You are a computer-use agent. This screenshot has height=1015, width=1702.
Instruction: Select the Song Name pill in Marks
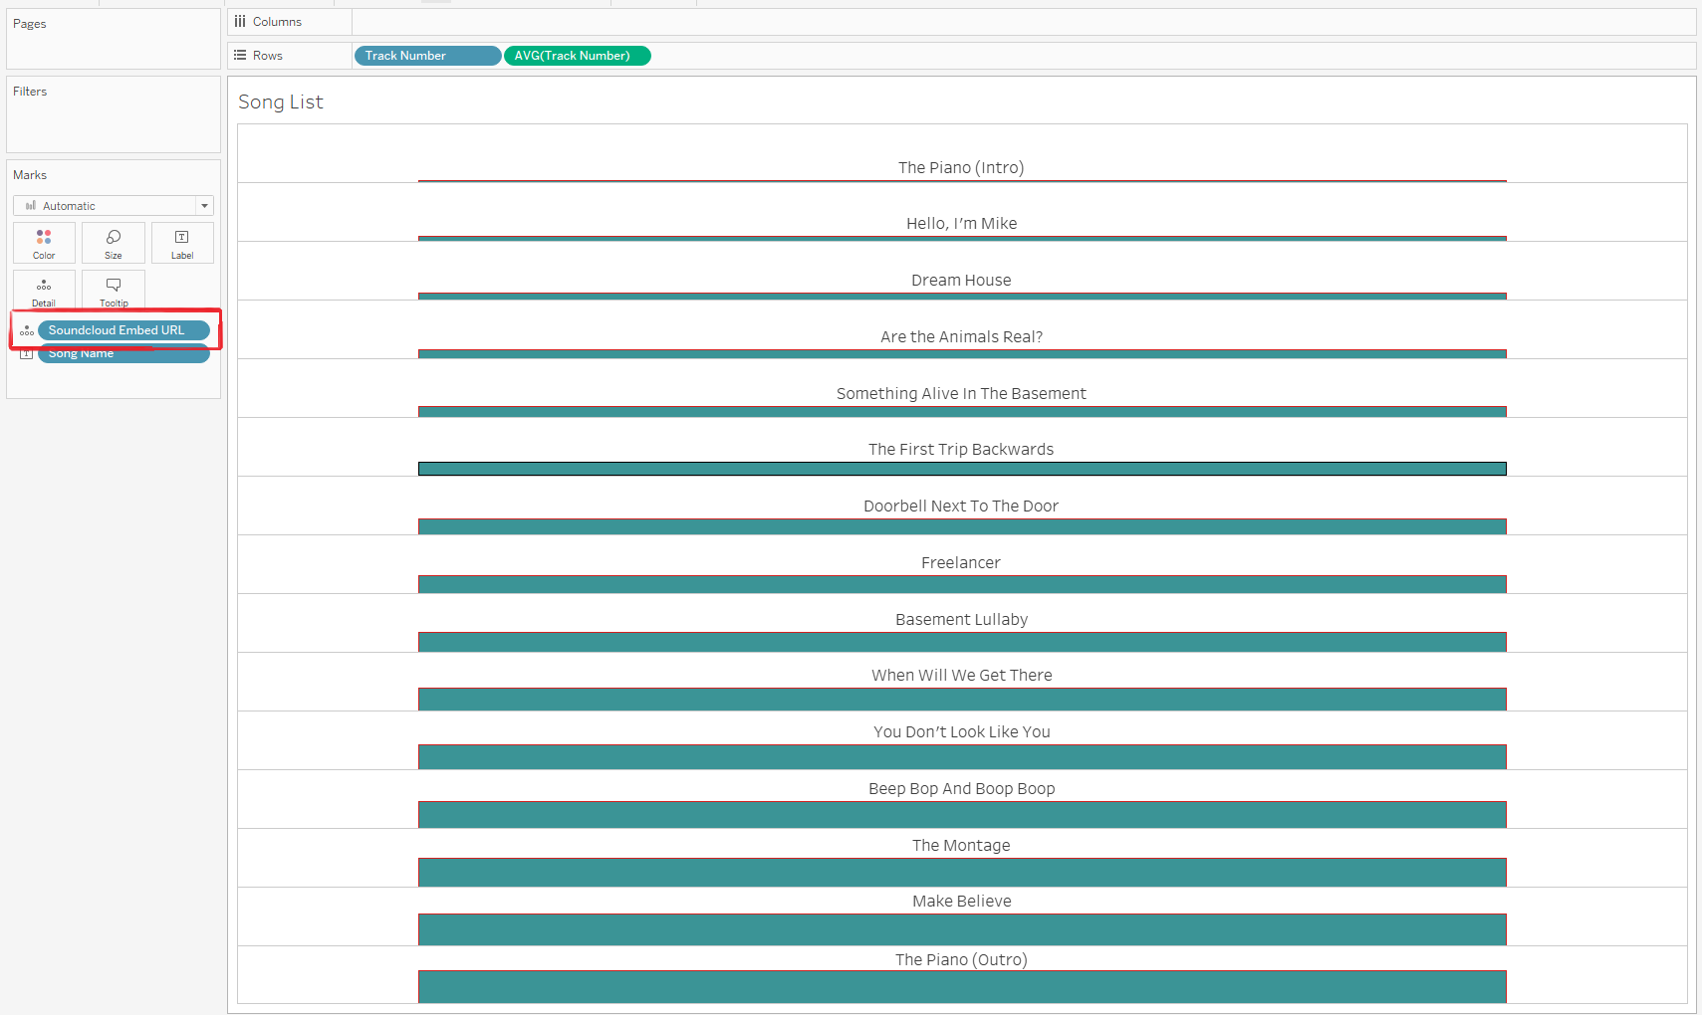pos(123,354)
